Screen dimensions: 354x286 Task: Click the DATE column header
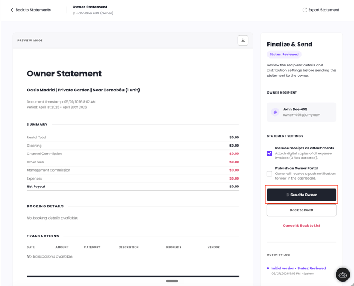[31, 247]
